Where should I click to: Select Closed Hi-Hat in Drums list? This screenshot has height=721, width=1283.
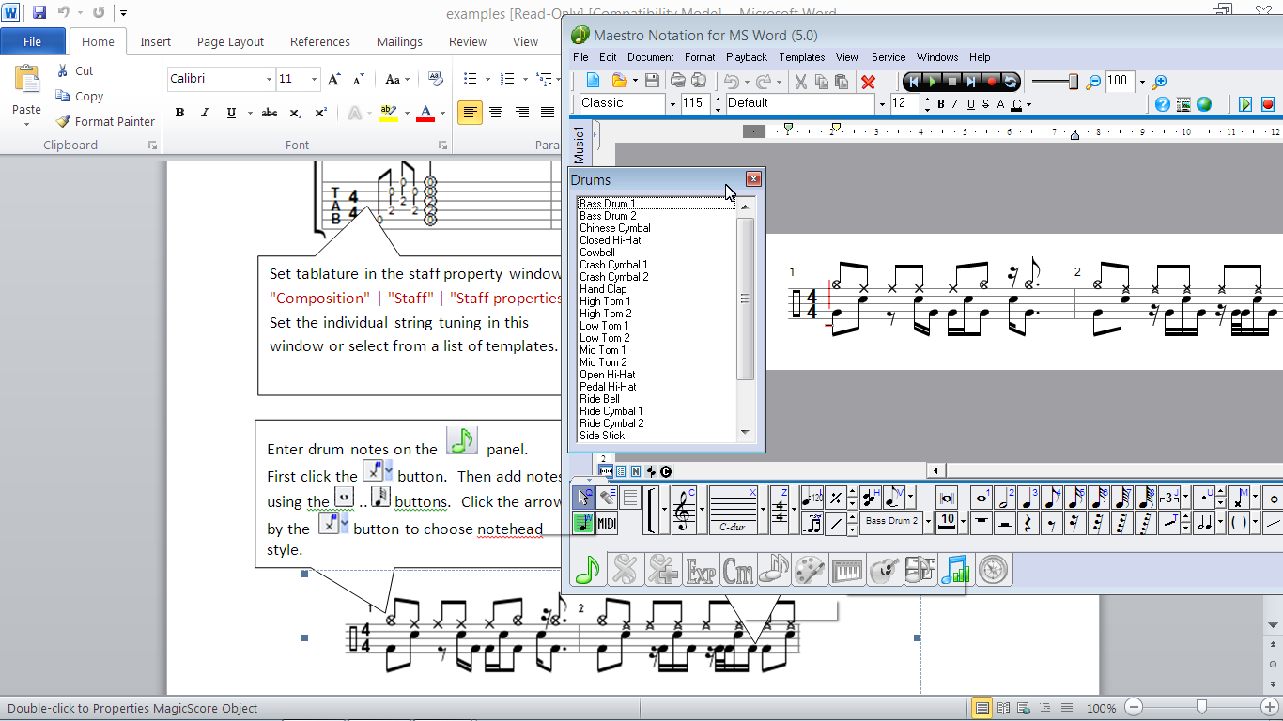tap(657, 240)
